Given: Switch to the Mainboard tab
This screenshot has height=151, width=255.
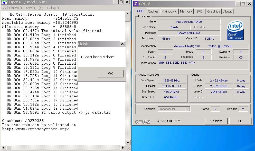Looking at the screenshot, I should 169,11.
